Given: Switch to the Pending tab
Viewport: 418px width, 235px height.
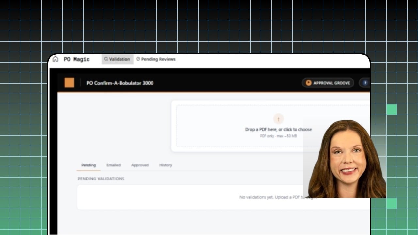Looking at the screenshot, I should coord(88,165).
